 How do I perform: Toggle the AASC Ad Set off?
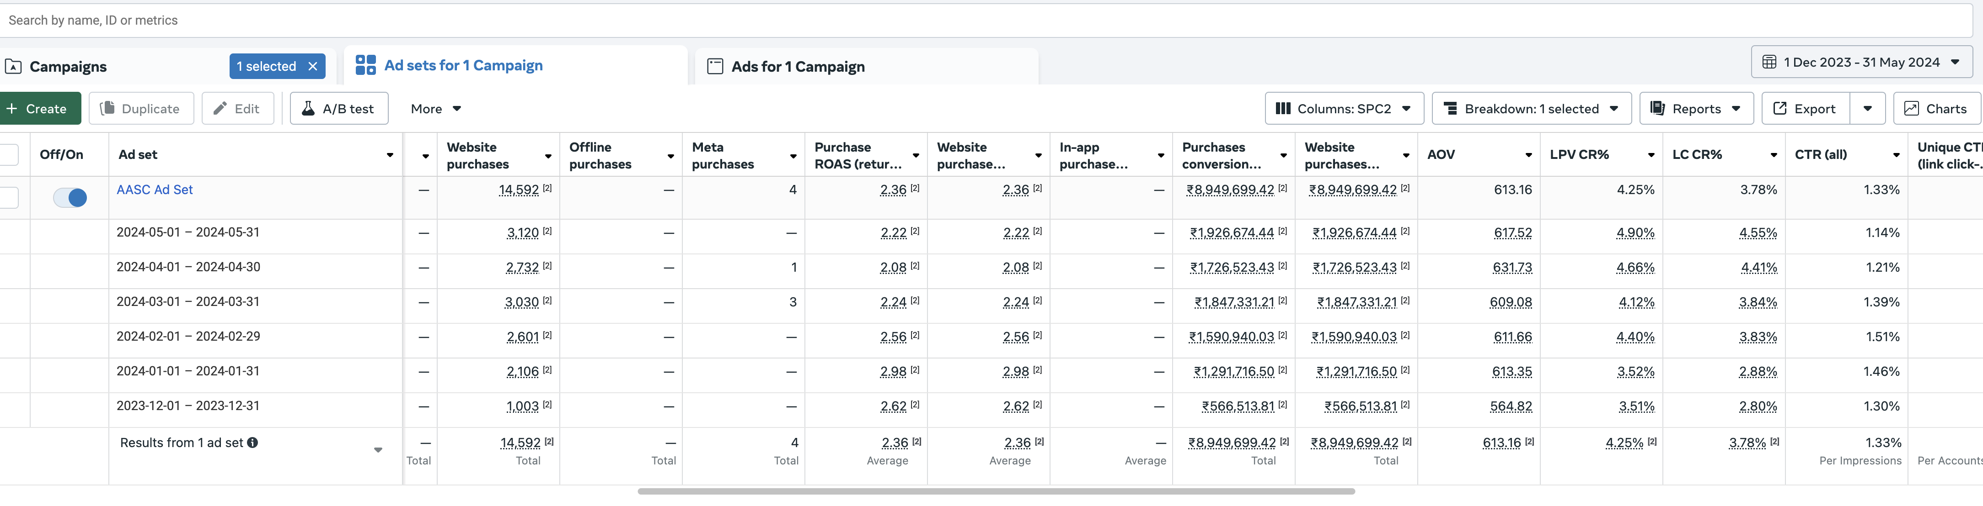point(70,198)
